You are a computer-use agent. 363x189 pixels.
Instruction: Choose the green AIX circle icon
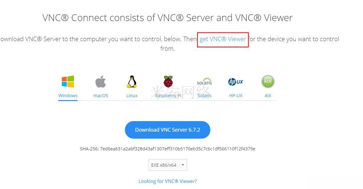(x=268, y=82)
